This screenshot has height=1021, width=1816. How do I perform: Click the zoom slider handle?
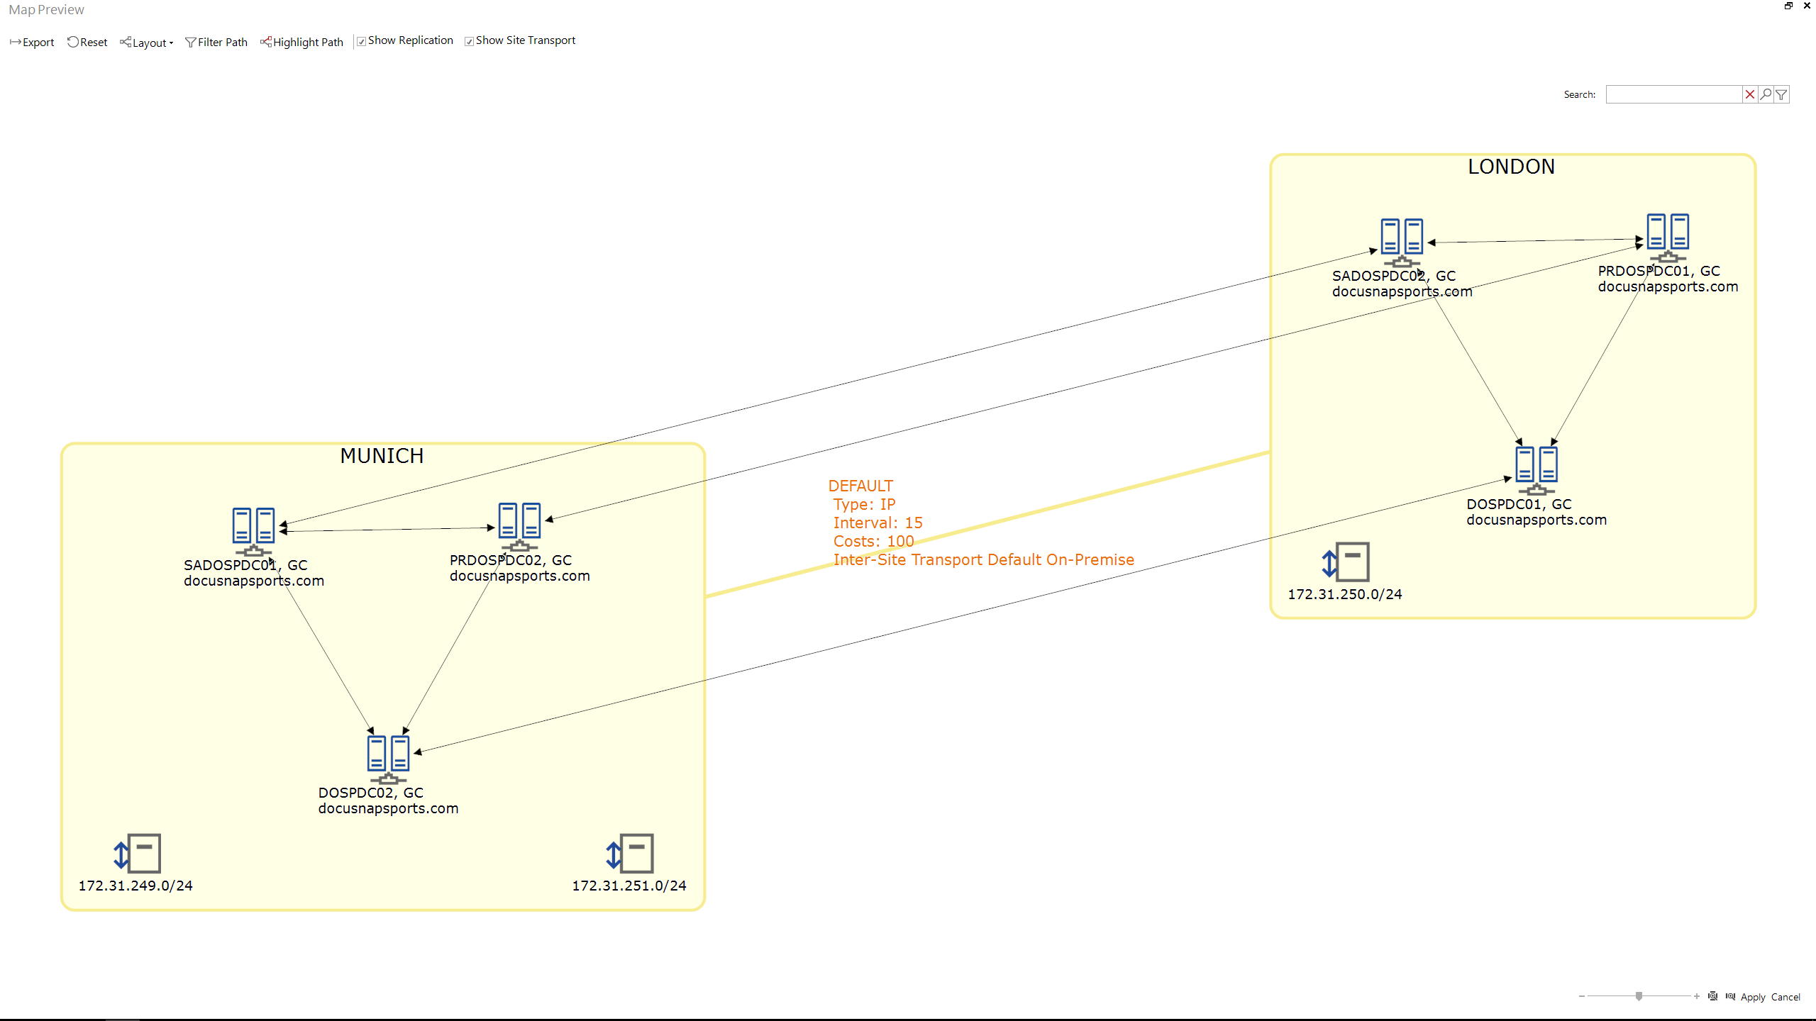pyautogui.click(x=1639, y=996)
